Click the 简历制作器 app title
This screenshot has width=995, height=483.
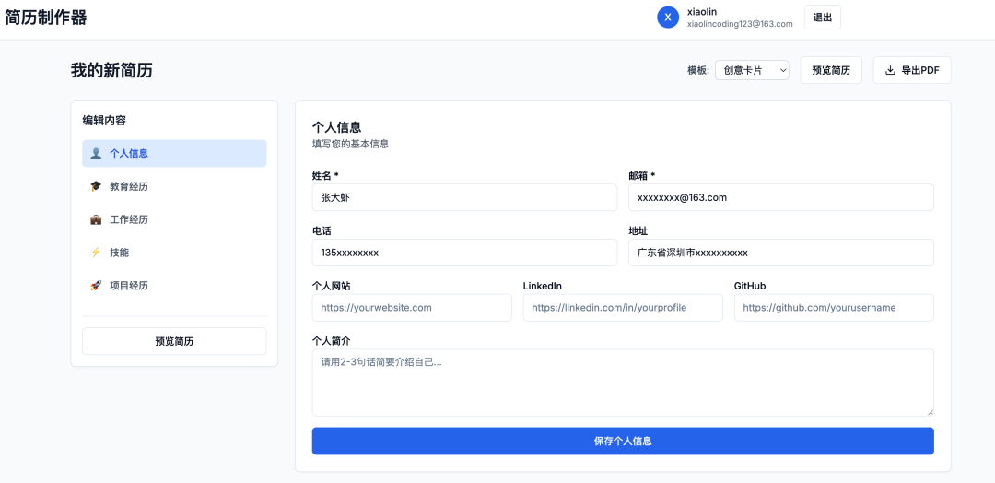(46, 18)
